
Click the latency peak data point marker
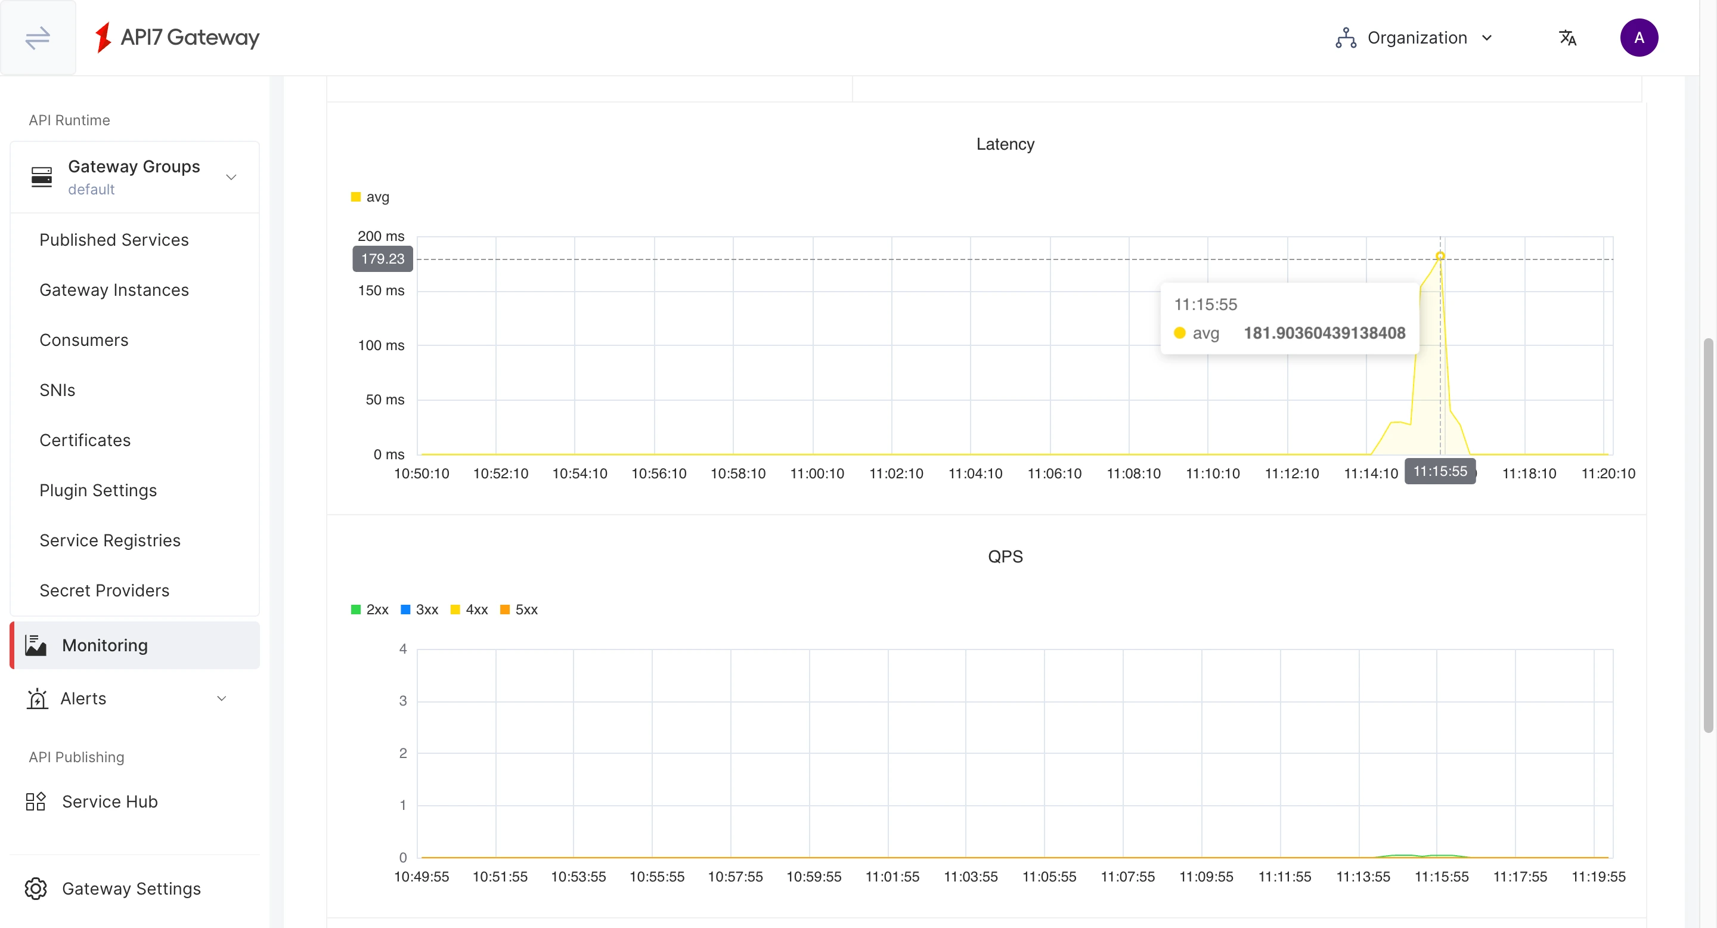click(1440, 256)
